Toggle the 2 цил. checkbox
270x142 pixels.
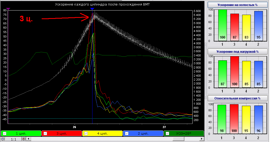[x=127, y=133]
